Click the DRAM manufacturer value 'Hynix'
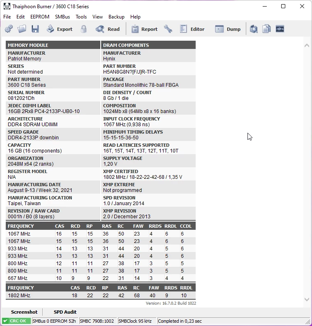 pos(109,59)
